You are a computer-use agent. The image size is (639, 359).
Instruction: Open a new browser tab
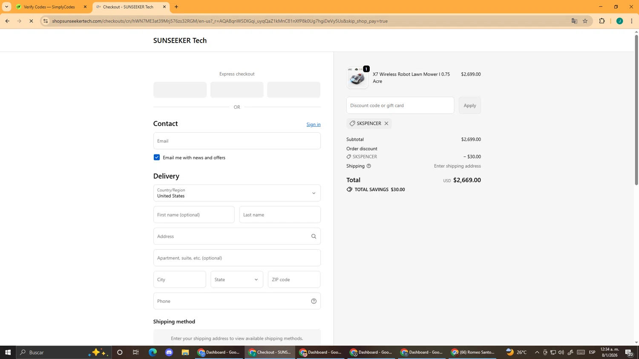click(x=176, y=7)
